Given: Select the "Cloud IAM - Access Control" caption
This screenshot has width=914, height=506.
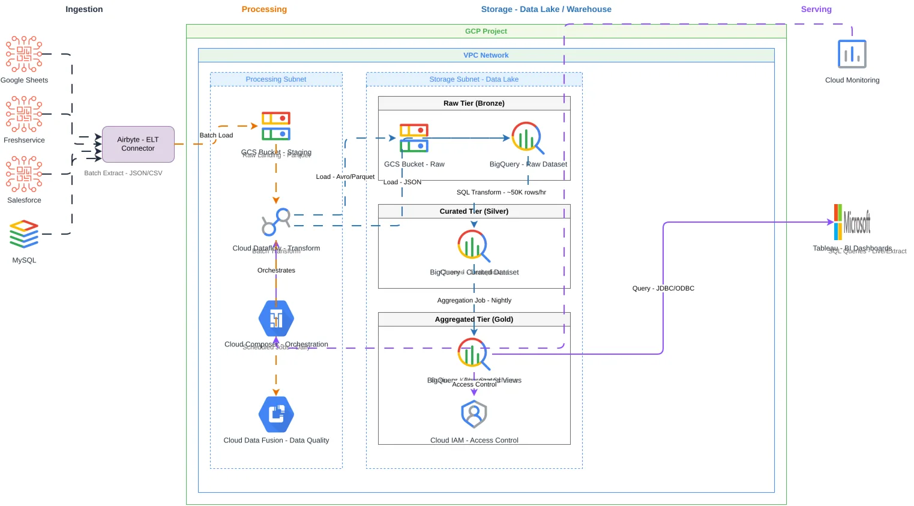Looking at the screenshot, I should [x=474, y=440].
